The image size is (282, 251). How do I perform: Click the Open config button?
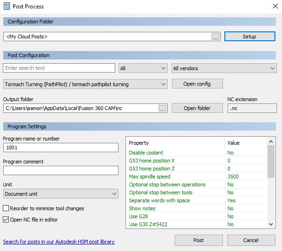tap(197, 84)
